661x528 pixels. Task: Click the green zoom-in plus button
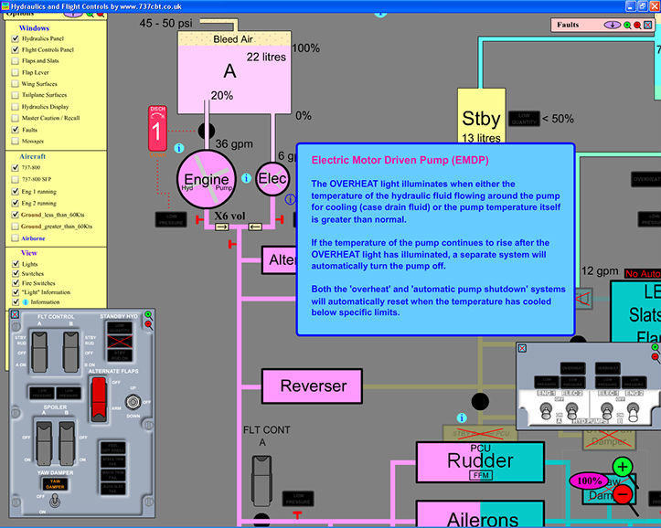(x=623, y=469)
